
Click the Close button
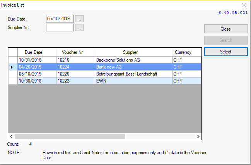coord(226,29)
